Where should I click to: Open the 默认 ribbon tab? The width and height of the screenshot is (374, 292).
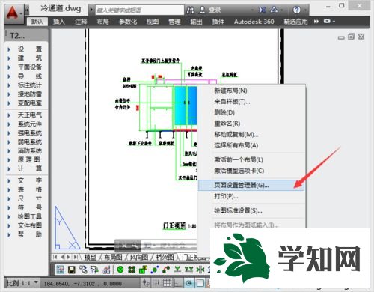point(37,22)
